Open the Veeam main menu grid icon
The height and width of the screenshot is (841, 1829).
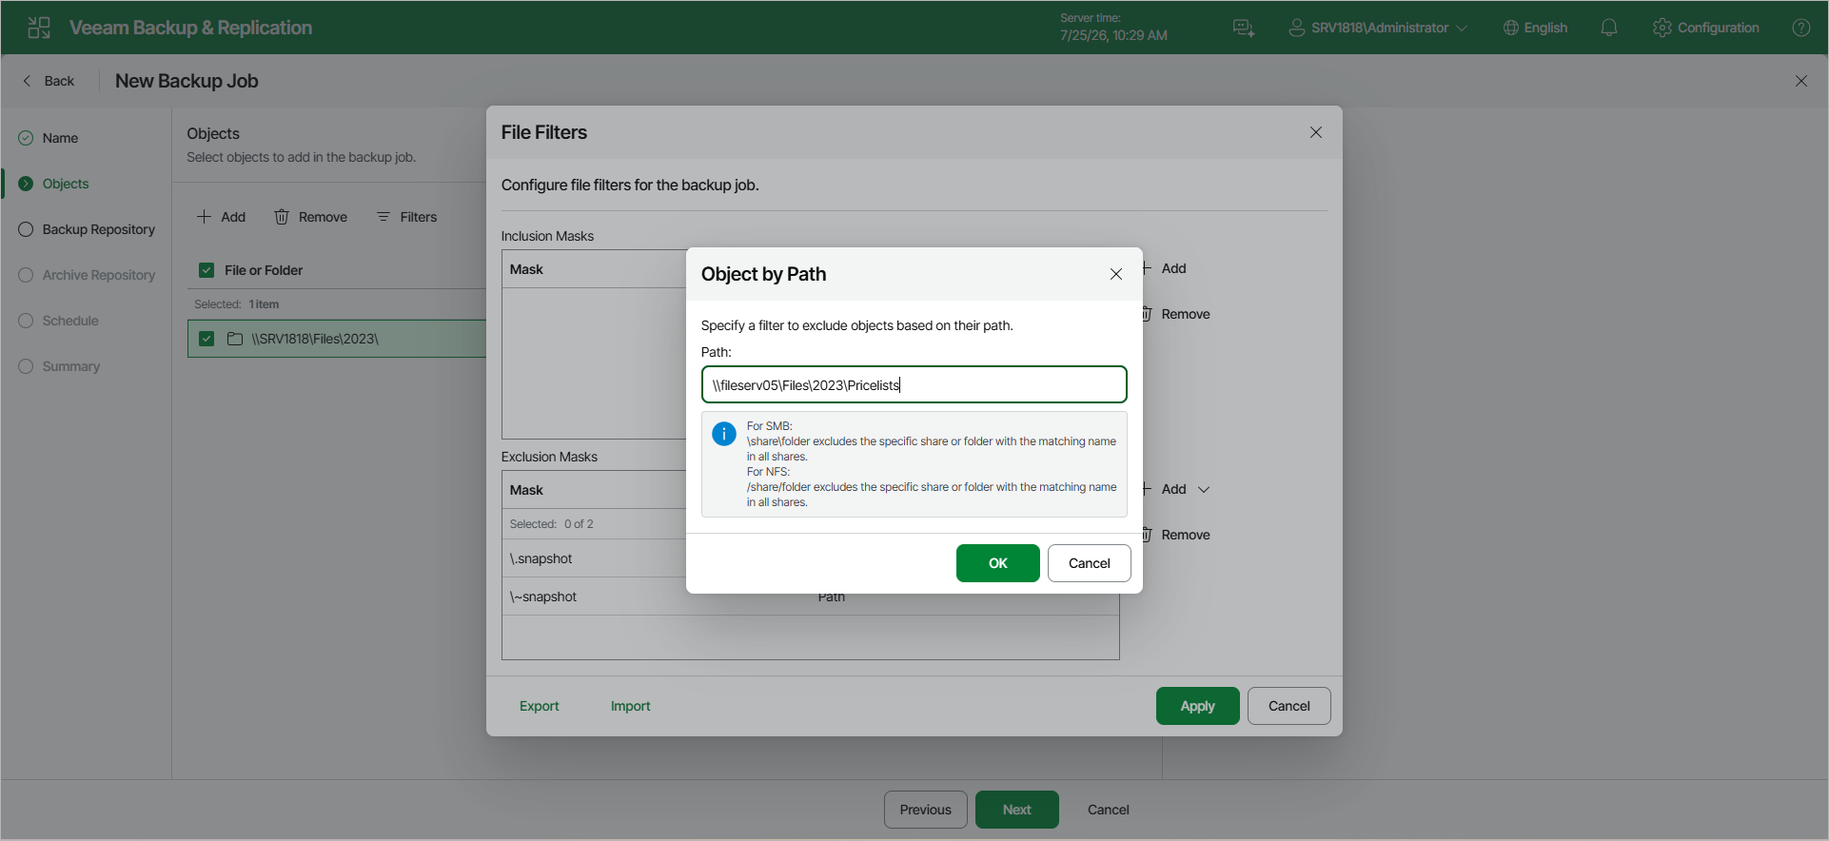pyautogui.click(x=39, y=28)
